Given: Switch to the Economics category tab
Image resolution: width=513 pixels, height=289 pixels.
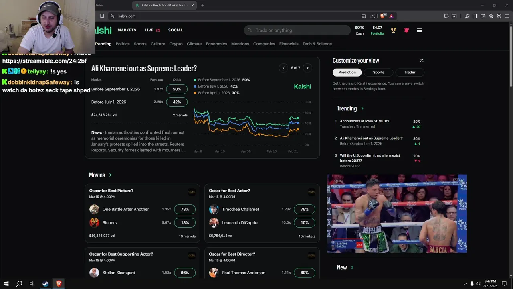Looking at the screenshot, I should pyautogui.click(x=216, y=44).
